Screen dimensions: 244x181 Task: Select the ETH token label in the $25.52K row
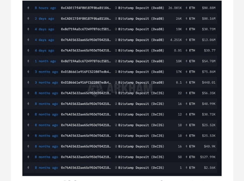(x=192, y=125)
